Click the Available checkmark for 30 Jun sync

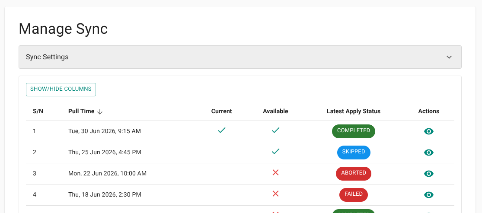(x=275, y=130)
